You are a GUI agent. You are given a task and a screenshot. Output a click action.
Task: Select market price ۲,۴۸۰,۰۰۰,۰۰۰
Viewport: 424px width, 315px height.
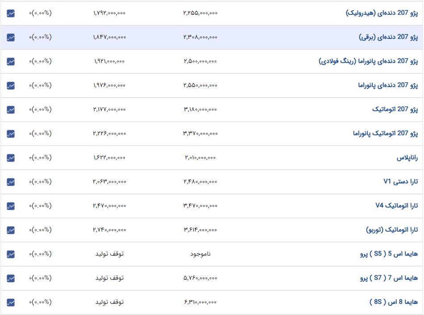point(200,182)
